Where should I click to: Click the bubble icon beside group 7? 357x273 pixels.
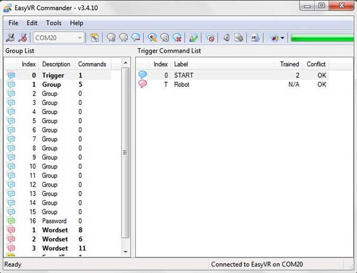pyautogui.click(x=11, y=139)
